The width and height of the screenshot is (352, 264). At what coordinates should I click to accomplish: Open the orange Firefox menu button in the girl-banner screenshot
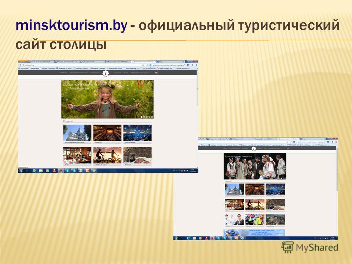pos(23,61)
